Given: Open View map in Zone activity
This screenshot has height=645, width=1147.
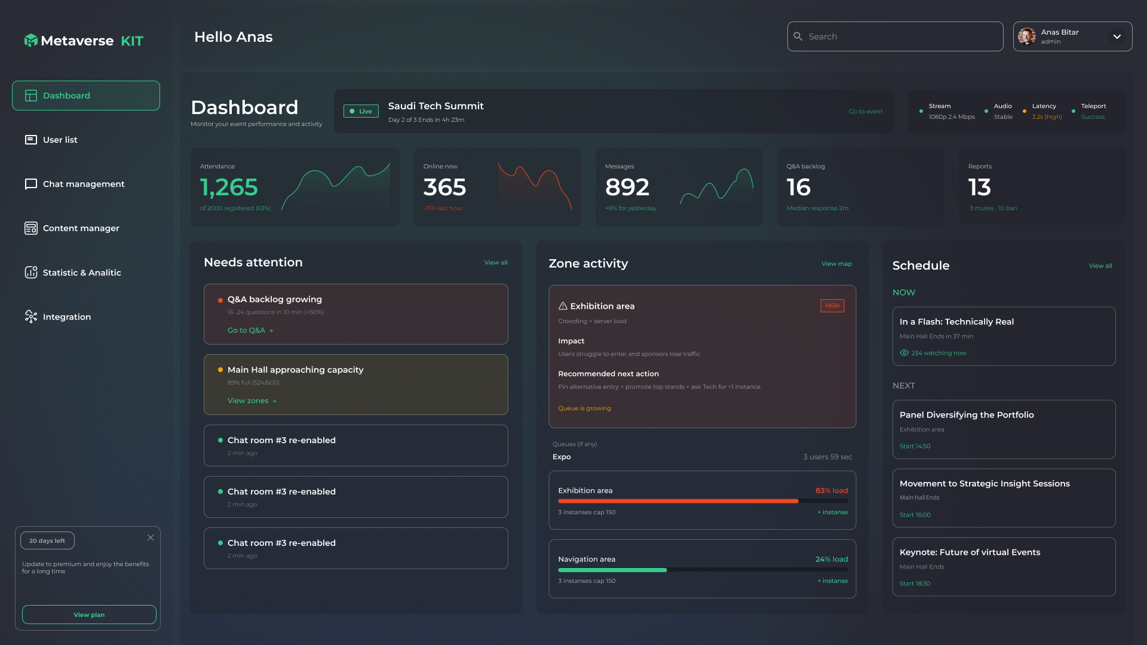Looking at the screenshot, I should coord(836,264).
